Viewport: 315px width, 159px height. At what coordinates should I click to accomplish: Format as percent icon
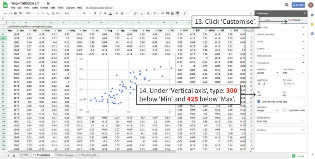click(43, 14)
